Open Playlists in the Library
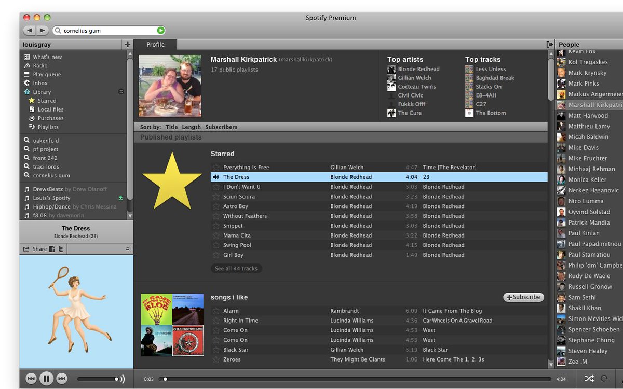This screenshot has height=389, width=623. [x=48, y=127]
